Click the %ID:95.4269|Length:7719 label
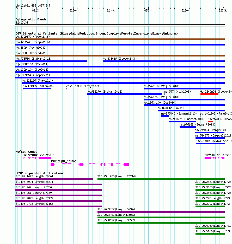This screenshot has height=244, width=232. [213, 226]
